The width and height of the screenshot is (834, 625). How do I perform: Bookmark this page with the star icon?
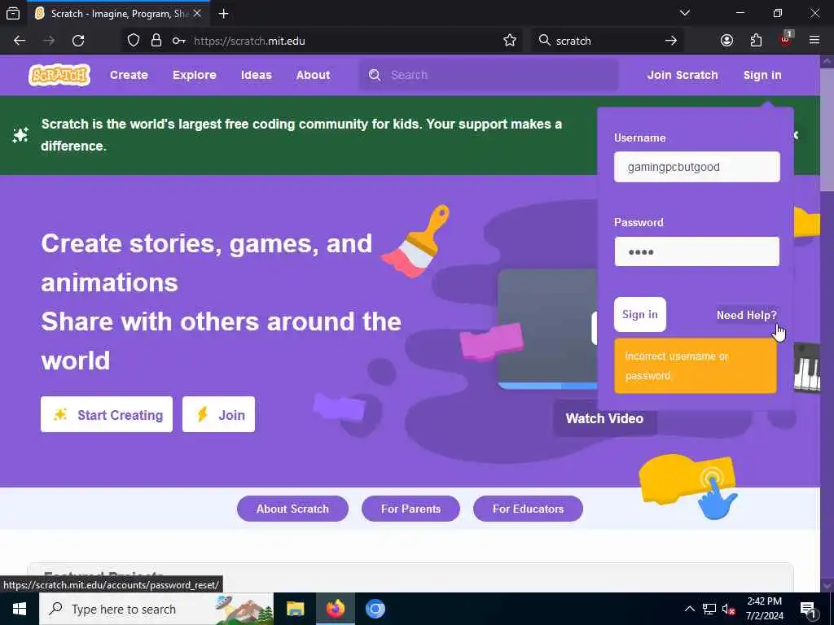(510, 41)
